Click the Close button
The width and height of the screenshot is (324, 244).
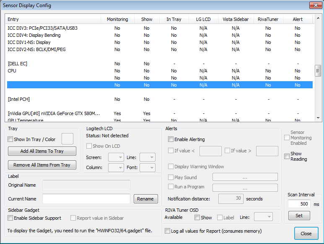(x=306, y=234)
